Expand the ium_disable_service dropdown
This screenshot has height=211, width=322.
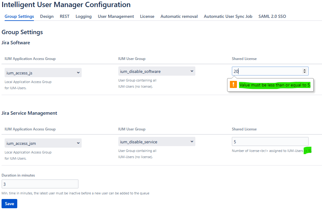[157, 142]
